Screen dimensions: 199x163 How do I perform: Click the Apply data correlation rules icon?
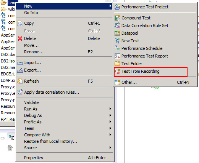pyautogui.click(x=20, y=92)
